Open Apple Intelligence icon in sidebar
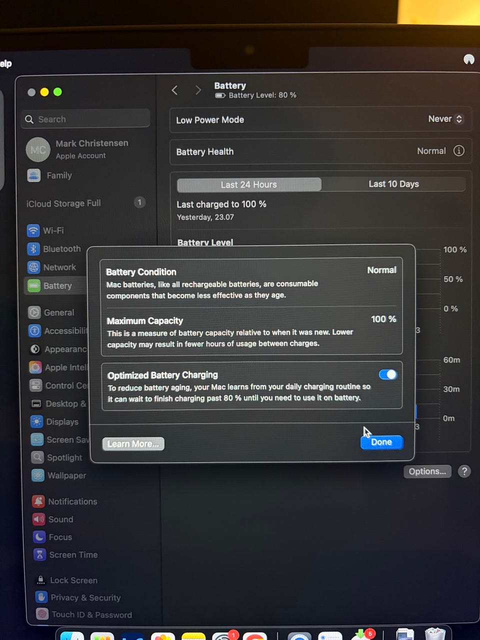480x640 pixels. 35,367
